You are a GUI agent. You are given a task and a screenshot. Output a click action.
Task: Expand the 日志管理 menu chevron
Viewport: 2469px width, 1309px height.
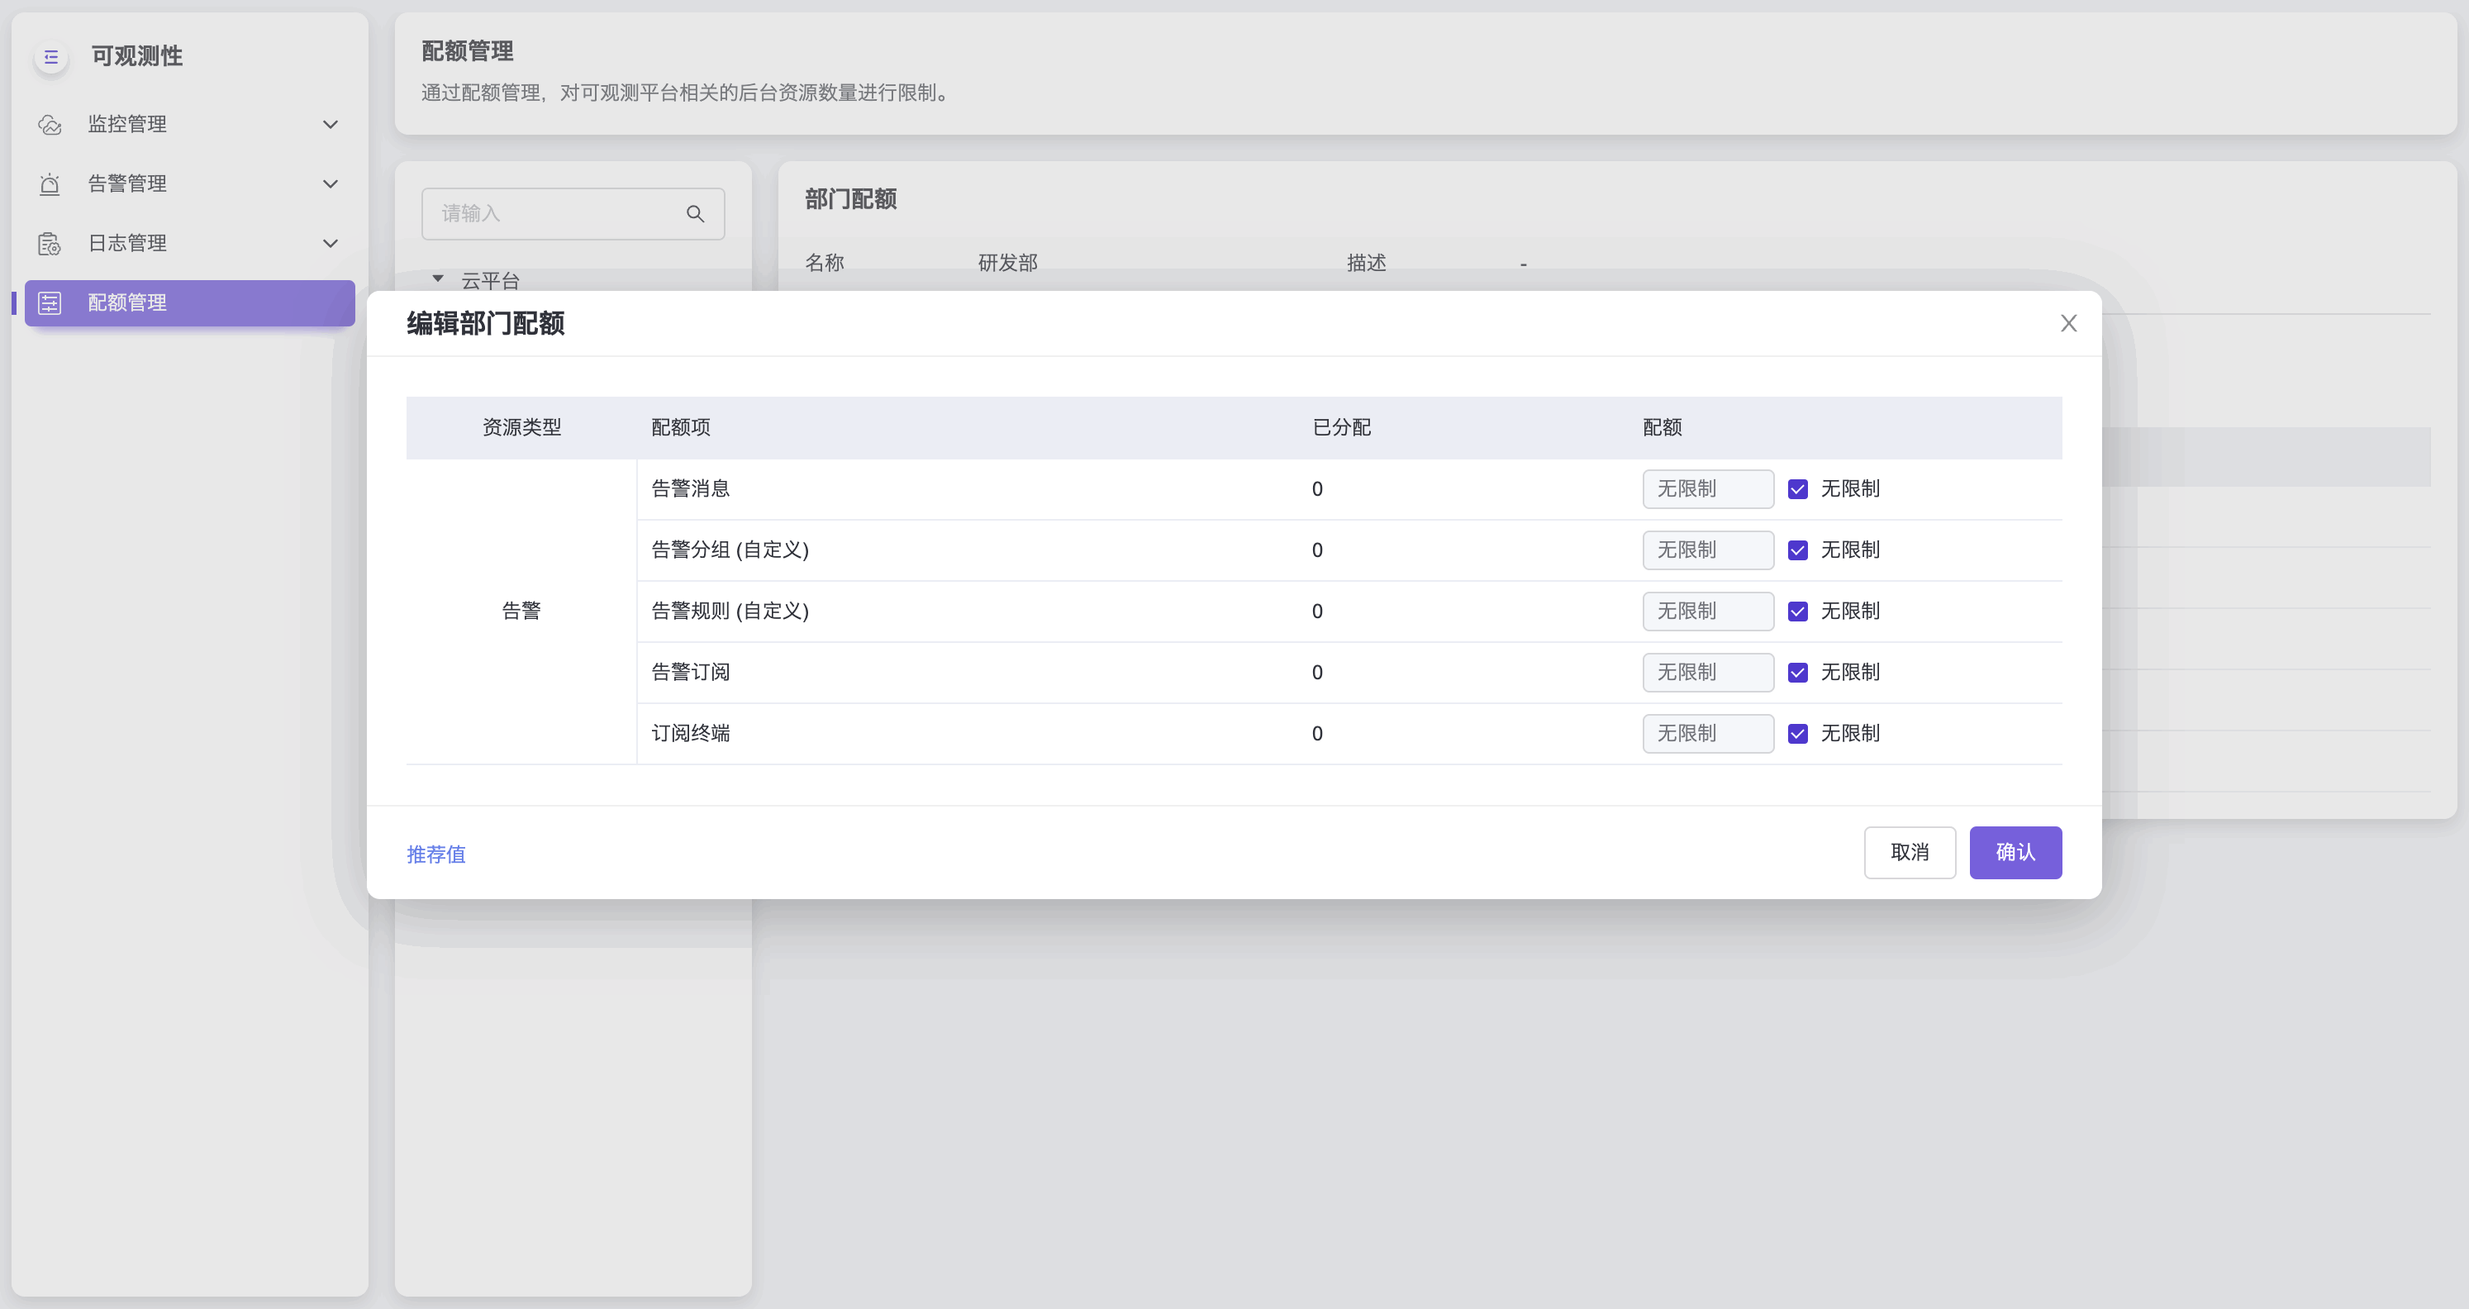click(x=331, y=244)
